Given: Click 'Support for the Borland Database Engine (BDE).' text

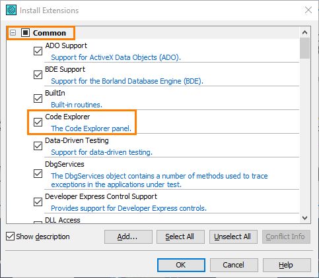Looking at the screenshot, I should (x=127, y=81).
